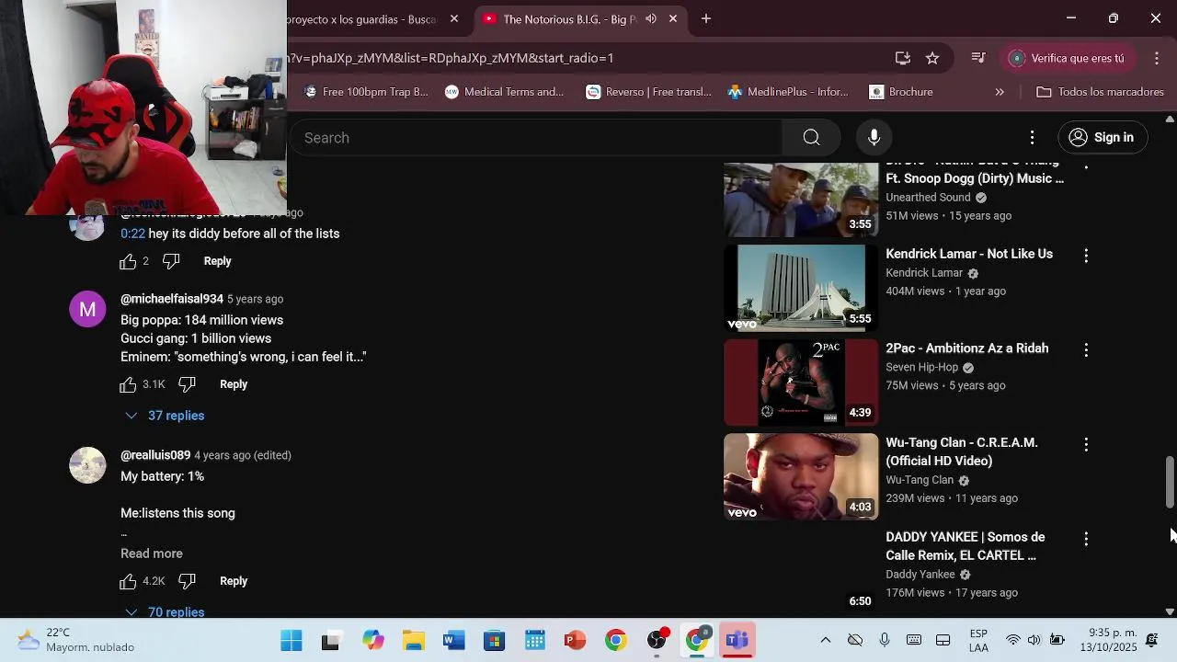Open File Explorer from taskbar
The width and height of the screenshot is (1177, 662).
[x=414, y=641]
